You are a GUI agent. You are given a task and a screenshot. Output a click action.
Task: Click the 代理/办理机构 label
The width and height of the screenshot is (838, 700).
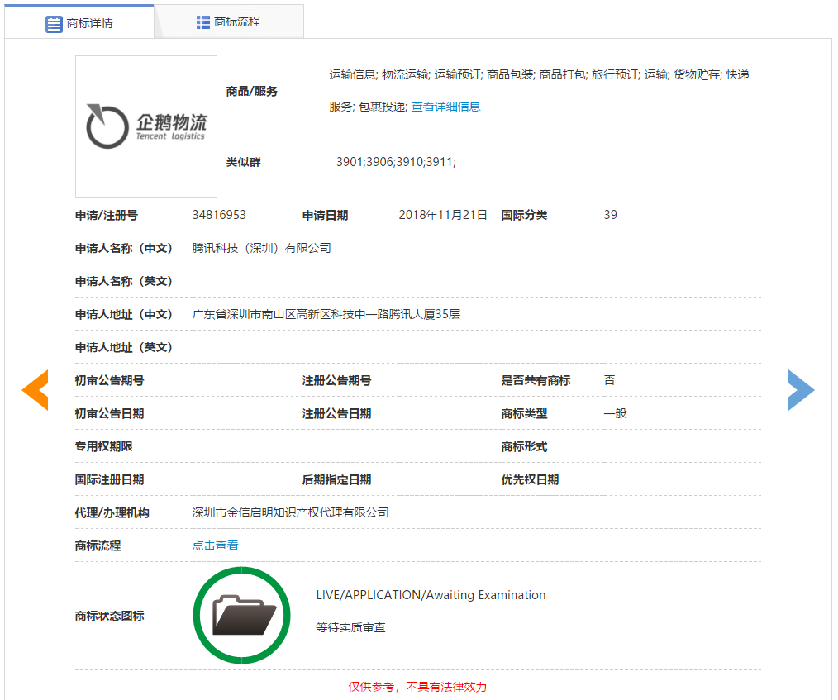click(112, 513)
